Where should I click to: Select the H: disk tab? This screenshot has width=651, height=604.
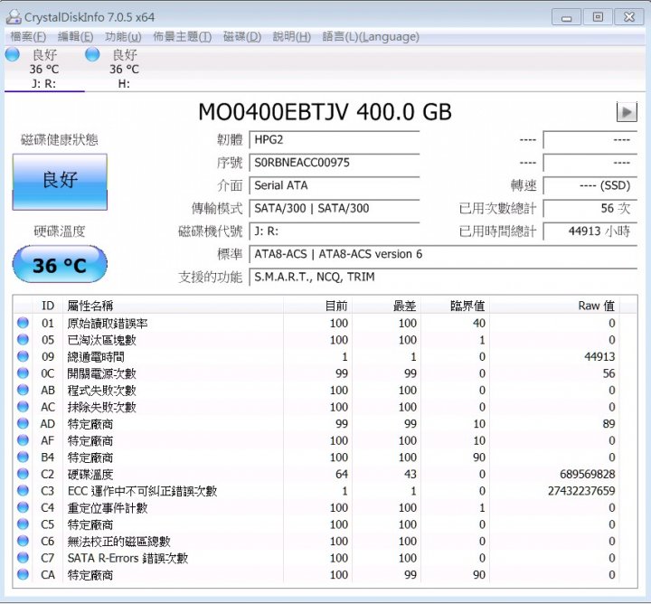click(x=124, y=69)
